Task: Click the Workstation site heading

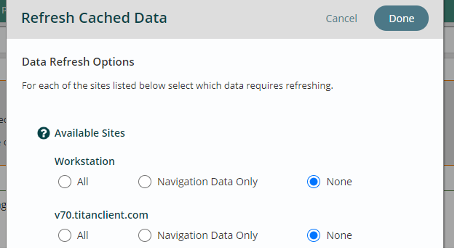Action: (x=84, y=161)
